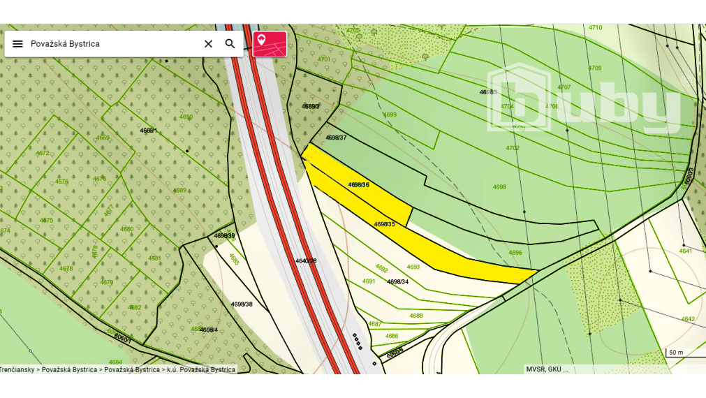Screen dimensions: 706x398
Task: Click parcel label 4698/37
Action: (x=336, y=138)
